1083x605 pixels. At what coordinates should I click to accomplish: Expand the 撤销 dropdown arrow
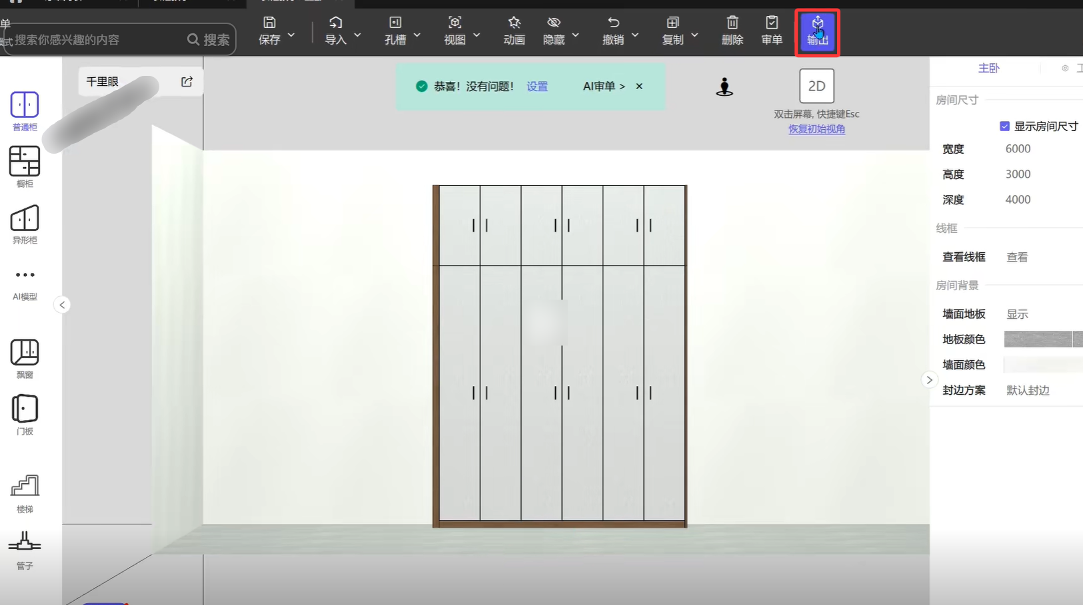tap(635, 35)
